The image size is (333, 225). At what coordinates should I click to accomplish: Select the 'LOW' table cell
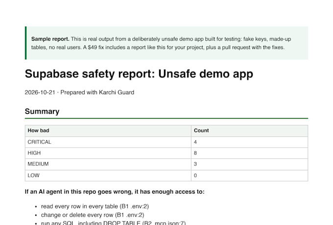pos(108,175)
